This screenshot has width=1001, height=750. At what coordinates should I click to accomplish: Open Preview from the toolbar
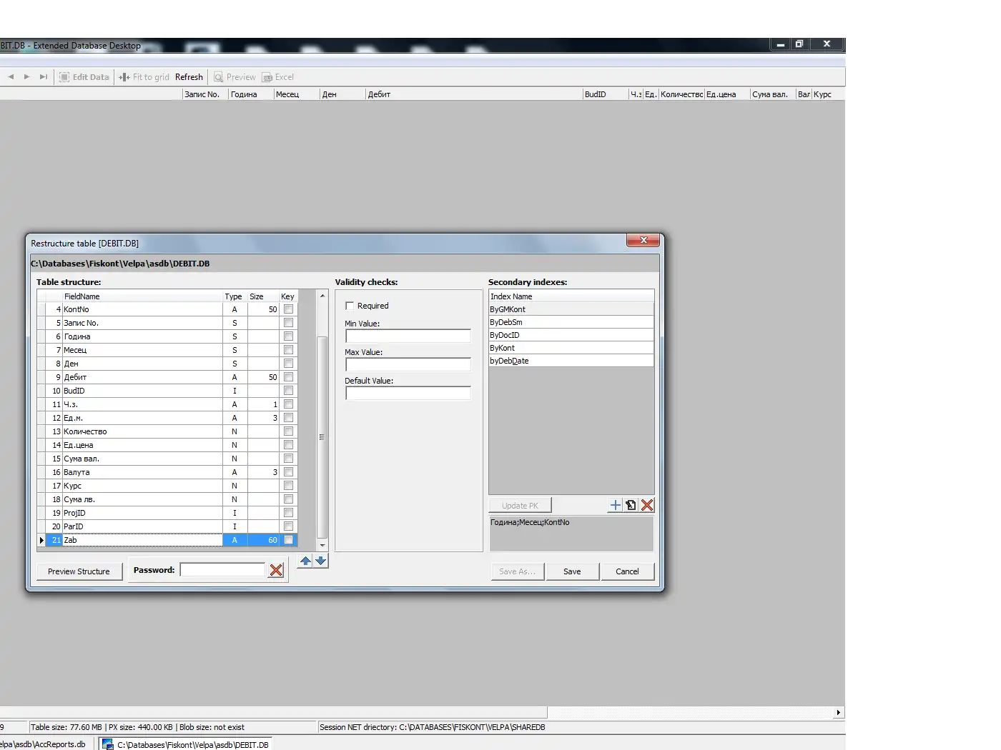235,77
